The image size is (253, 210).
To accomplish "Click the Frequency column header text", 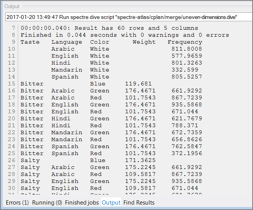I will tap(185, 42).
